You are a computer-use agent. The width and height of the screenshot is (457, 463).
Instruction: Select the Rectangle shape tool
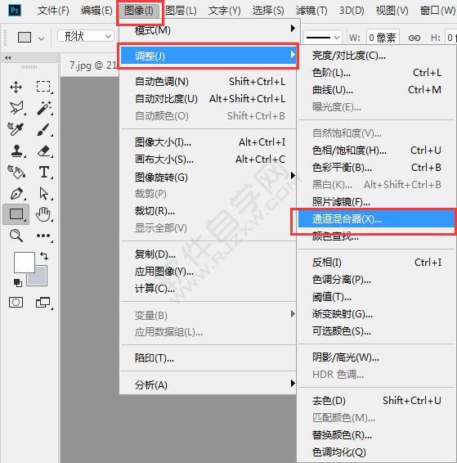(16, 214)
